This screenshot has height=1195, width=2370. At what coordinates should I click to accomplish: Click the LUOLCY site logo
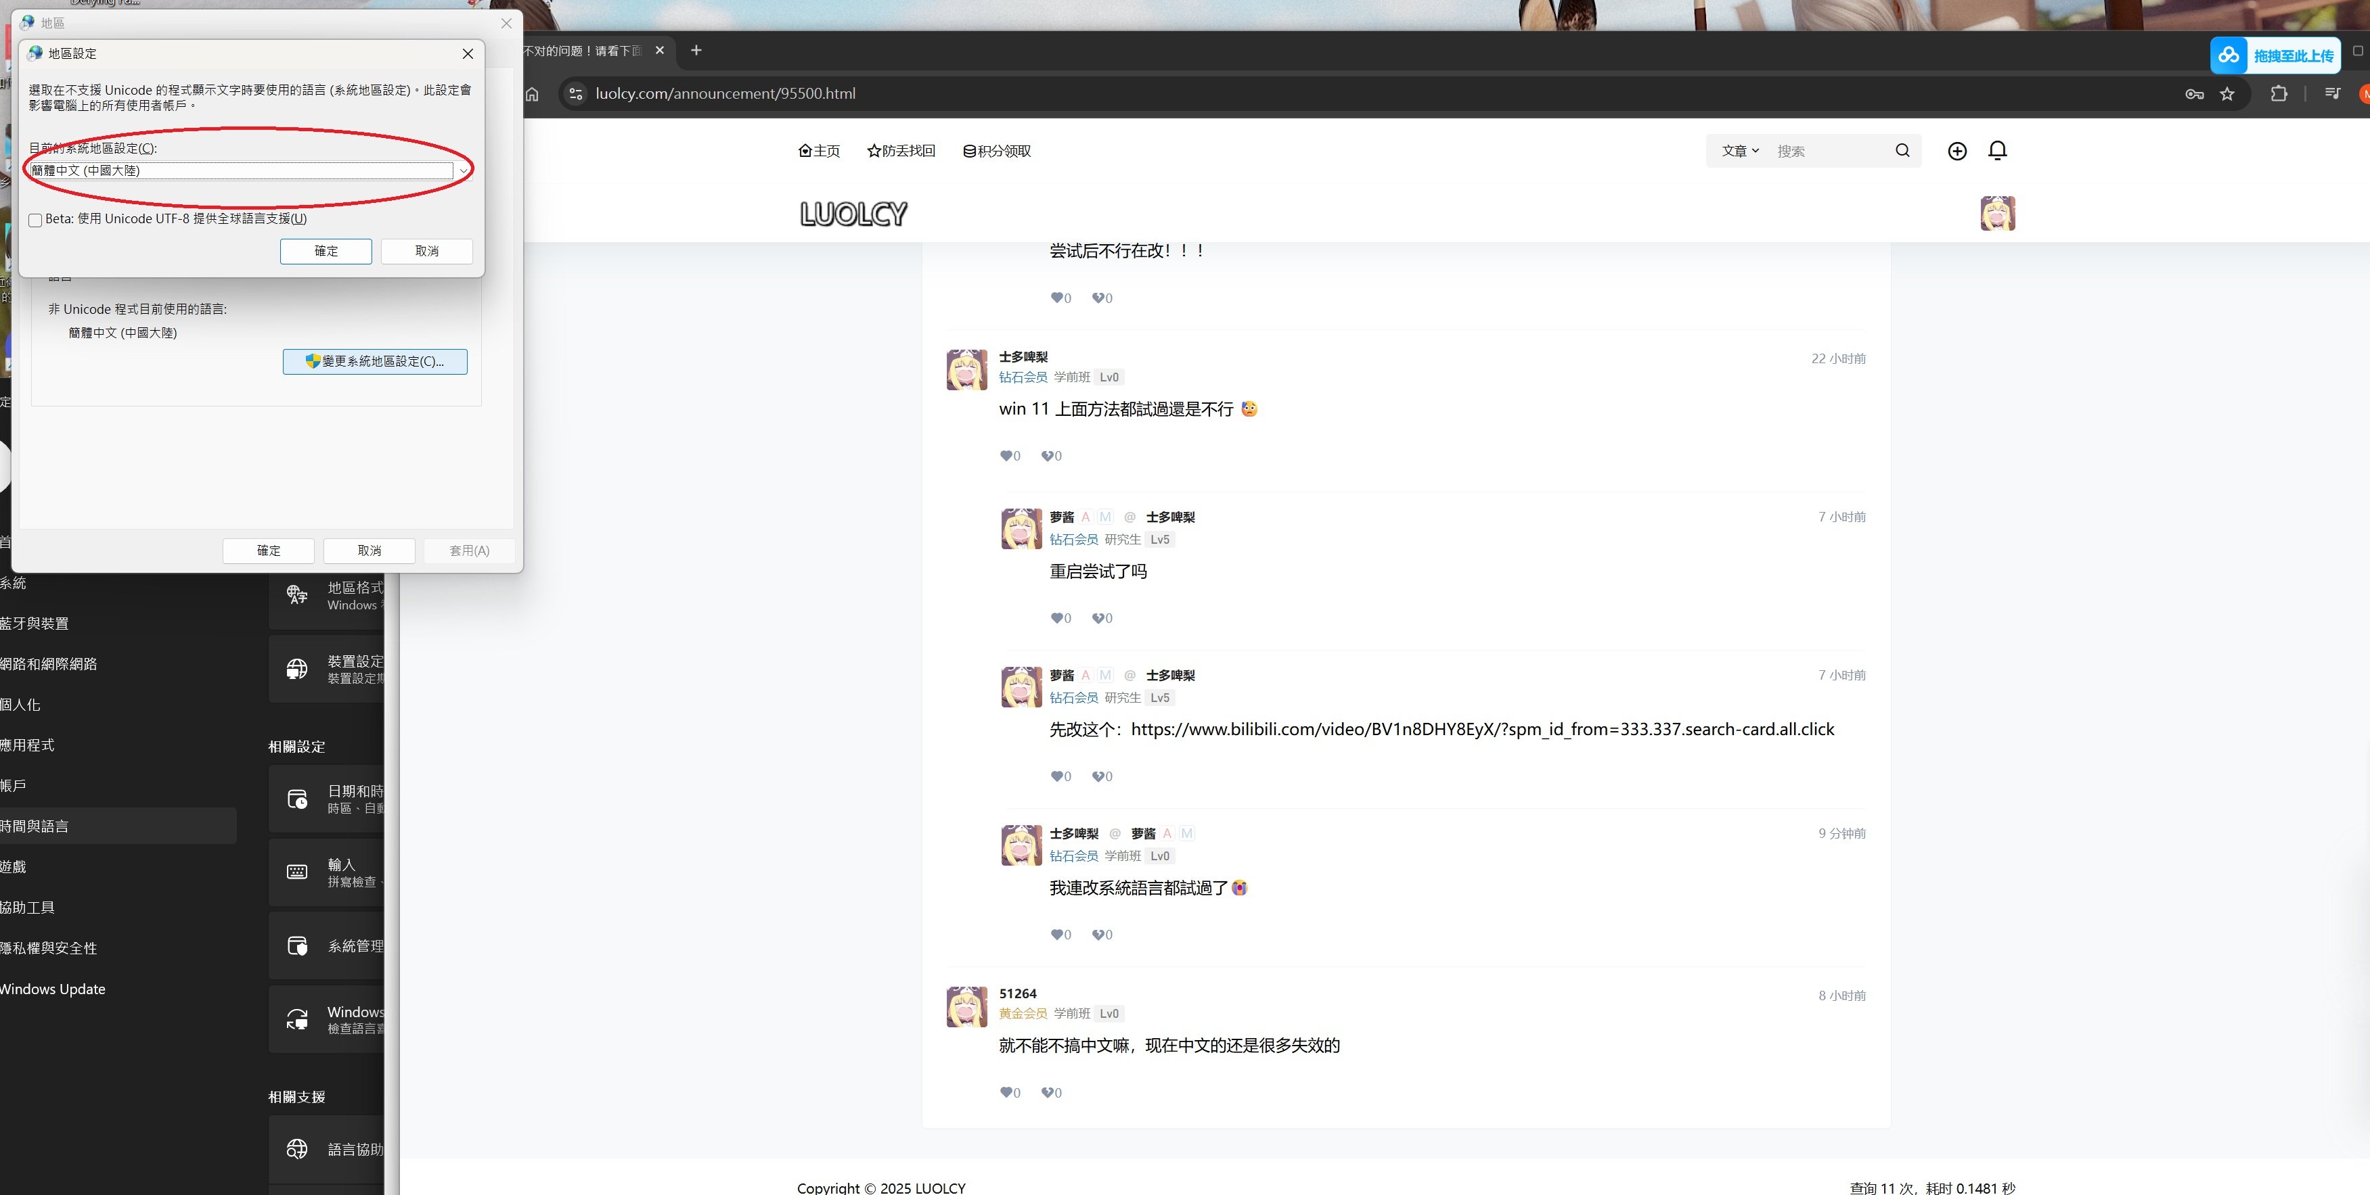(853, 214)
